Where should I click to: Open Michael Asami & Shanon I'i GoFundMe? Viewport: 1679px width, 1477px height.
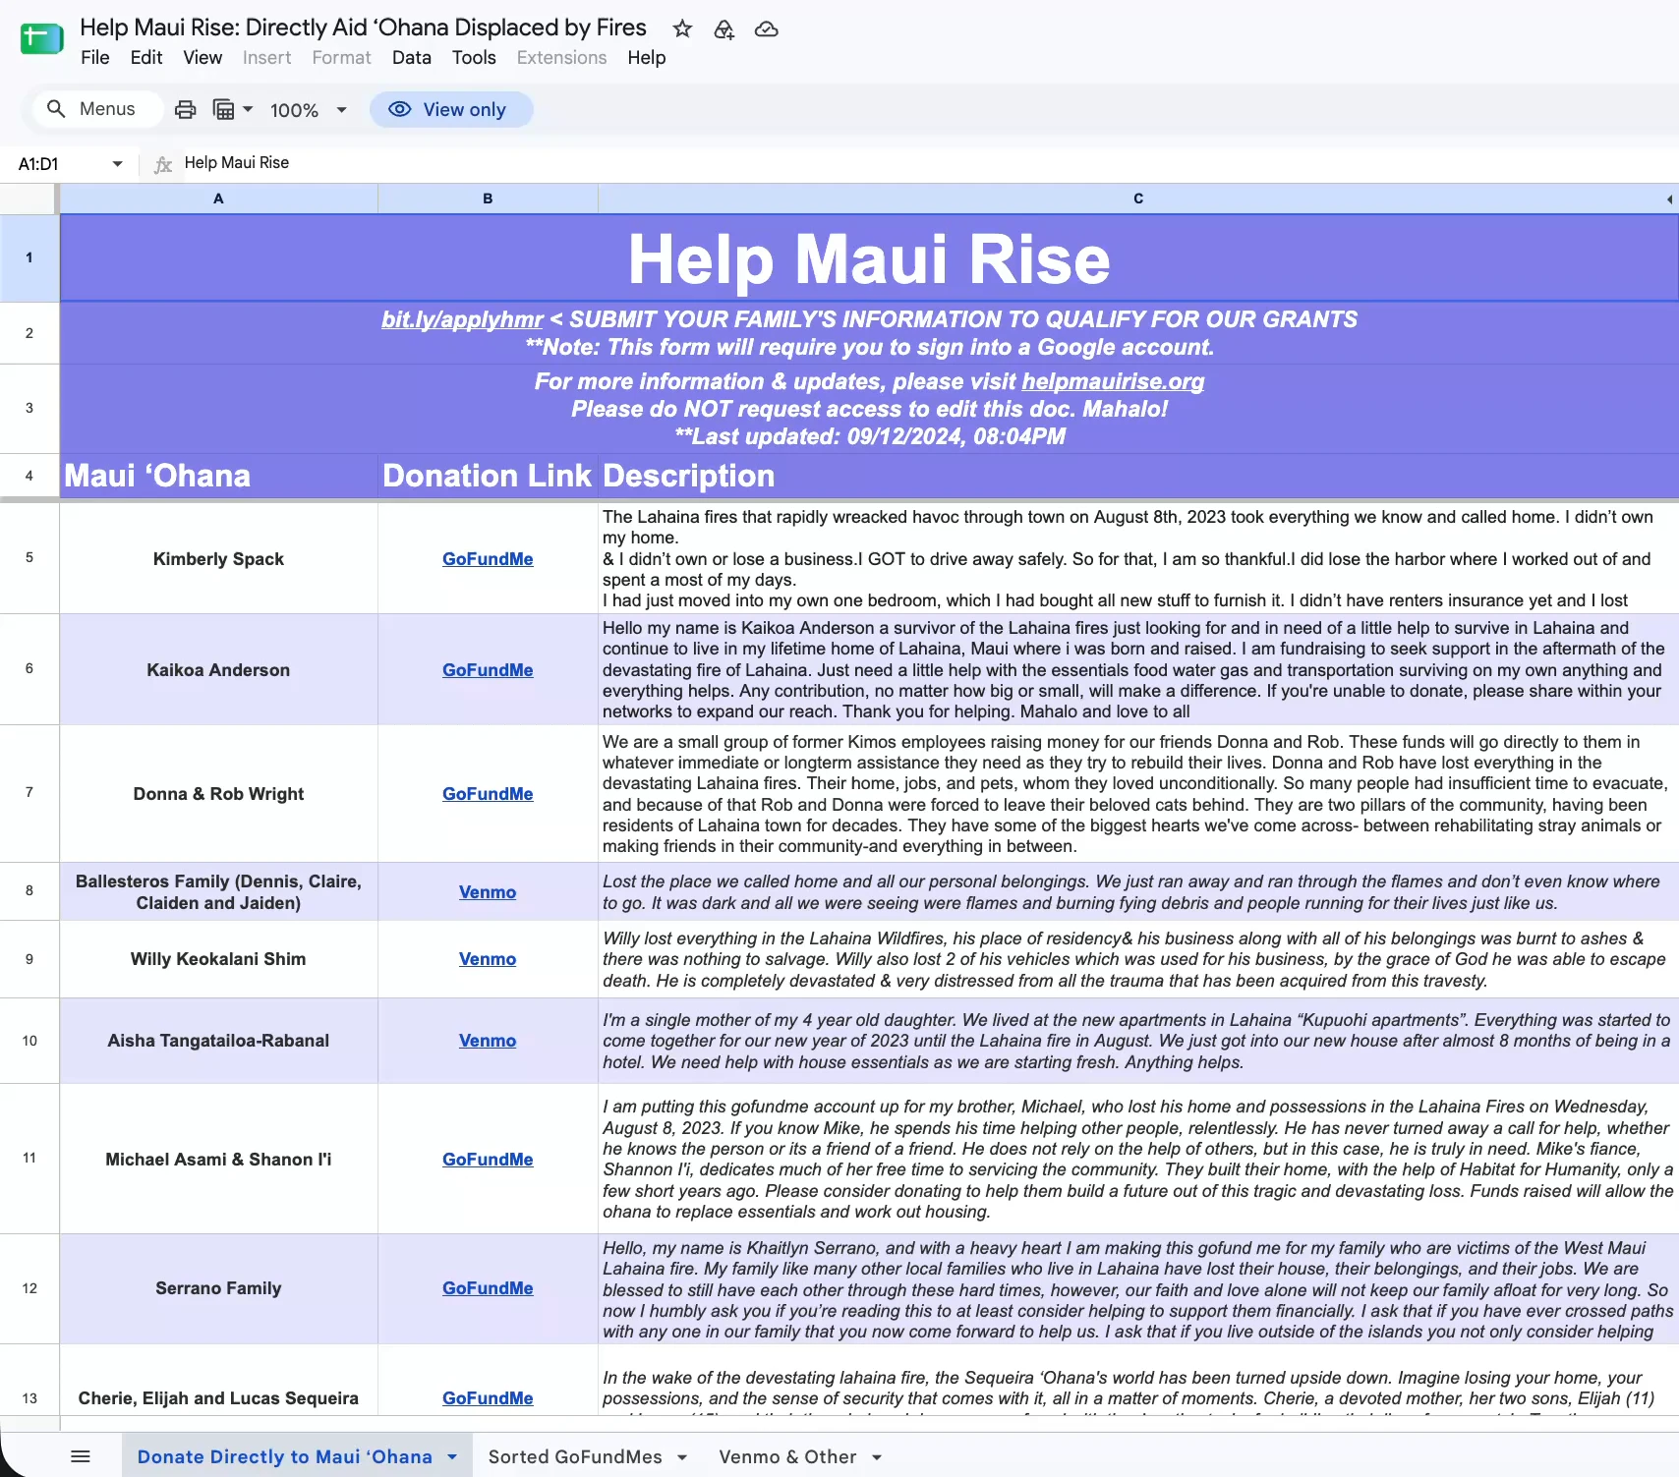pyautogui.click(x=488, y=1160)
